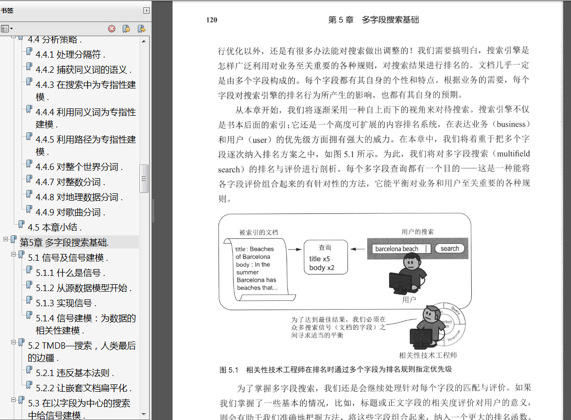The image size is (571, 420).
Task: Click bookmark icon beside 4.4.4 利用同义词为专指性建模
Action: click(29, 109)
